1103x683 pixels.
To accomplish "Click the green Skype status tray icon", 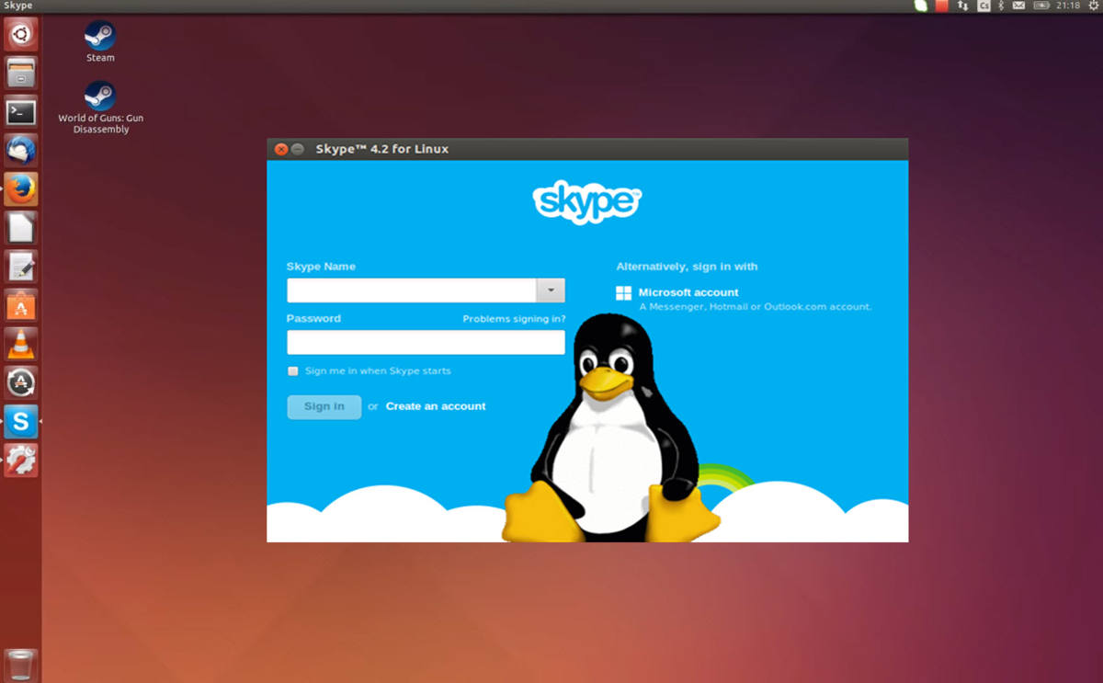I will pos(921,6).
